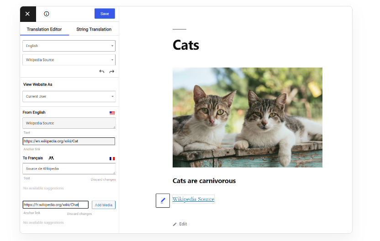
Task: Select the Cats page heading
Action: point(186,45)
